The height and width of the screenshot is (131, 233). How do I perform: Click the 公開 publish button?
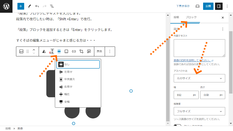click(x=208, y=6)
